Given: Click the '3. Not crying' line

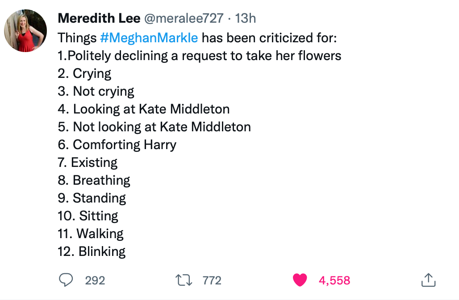Looking at the screenshot, I should pos(96,91).
